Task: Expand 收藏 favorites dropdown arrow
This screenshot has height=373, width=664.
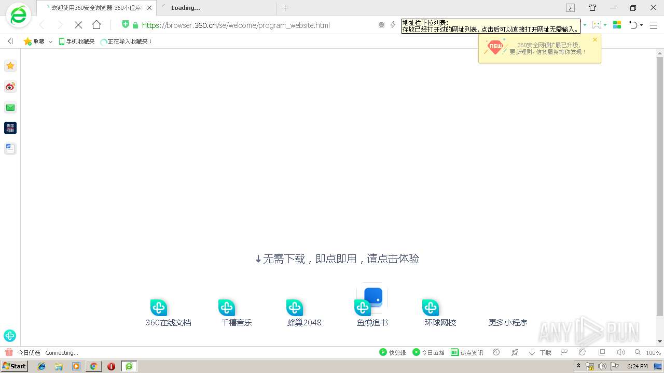Action: [x=50, y=41]
